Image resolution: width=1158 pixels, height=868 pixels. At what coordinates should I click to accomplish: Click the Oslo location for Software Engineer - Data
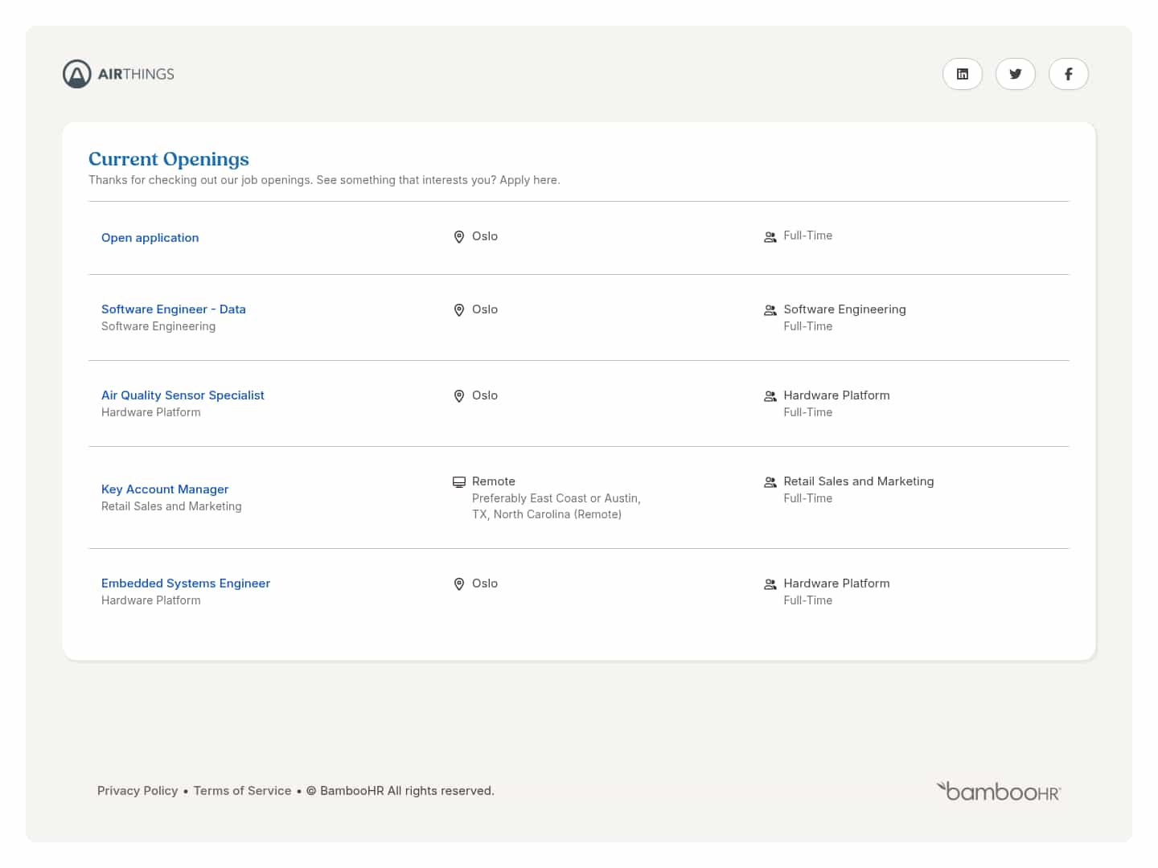pyautogui.click(x=485, y=309)
